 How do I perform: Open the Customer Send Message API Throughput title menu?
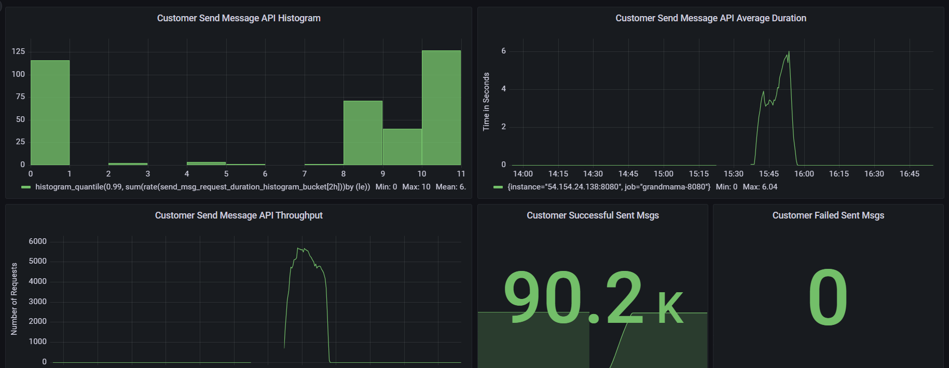pyautogui.click(x=239, y=215)
